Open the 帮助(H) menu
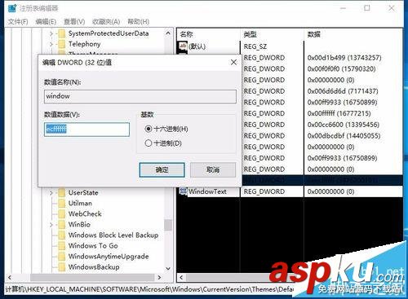The height and width of the screenshot is (299, 408). [138, 21]
